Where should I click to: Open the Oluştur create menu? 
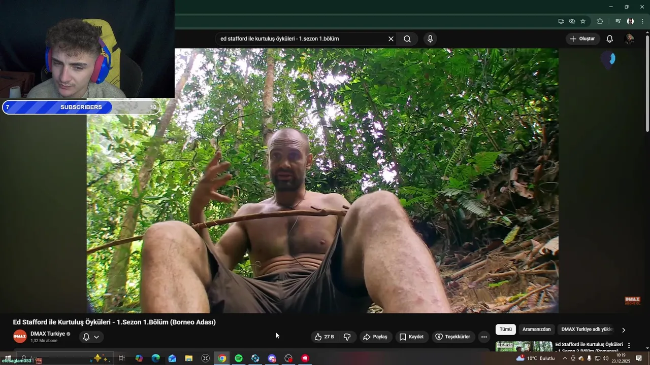[583, 39]
